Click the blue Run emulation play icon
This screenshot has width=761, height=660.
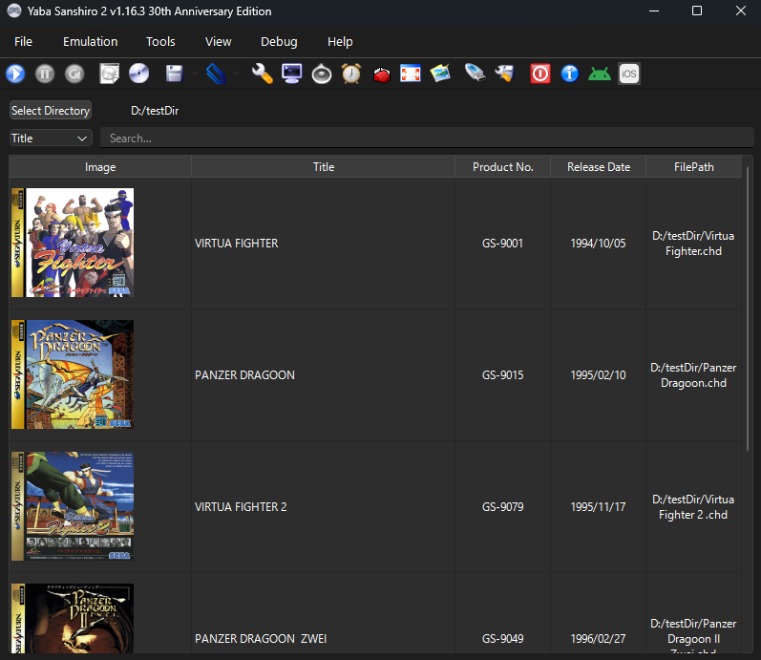pos(15,74)
